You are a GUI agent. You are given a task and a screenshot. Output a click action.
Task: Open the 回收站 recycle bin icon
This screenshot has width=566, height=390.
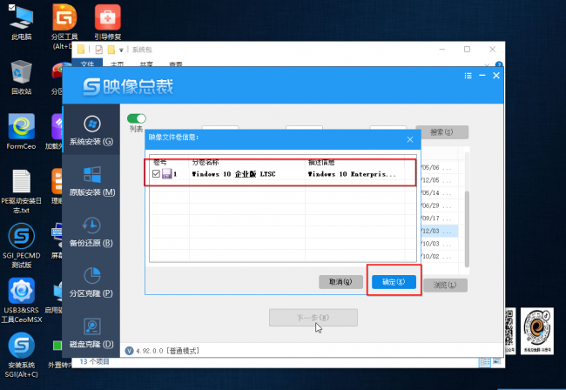(21, 77)
